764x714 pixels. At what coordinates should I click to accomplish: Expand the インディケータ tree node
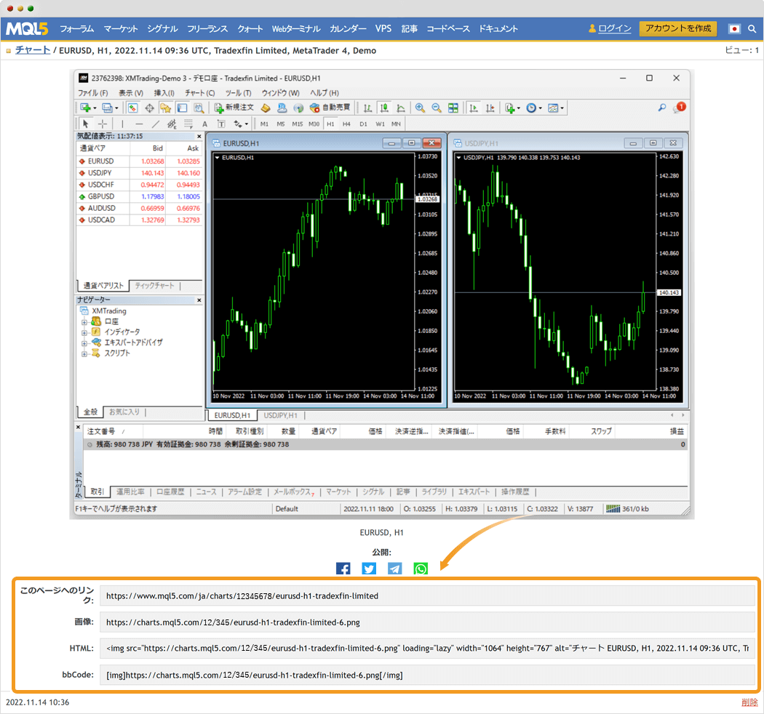84,333
